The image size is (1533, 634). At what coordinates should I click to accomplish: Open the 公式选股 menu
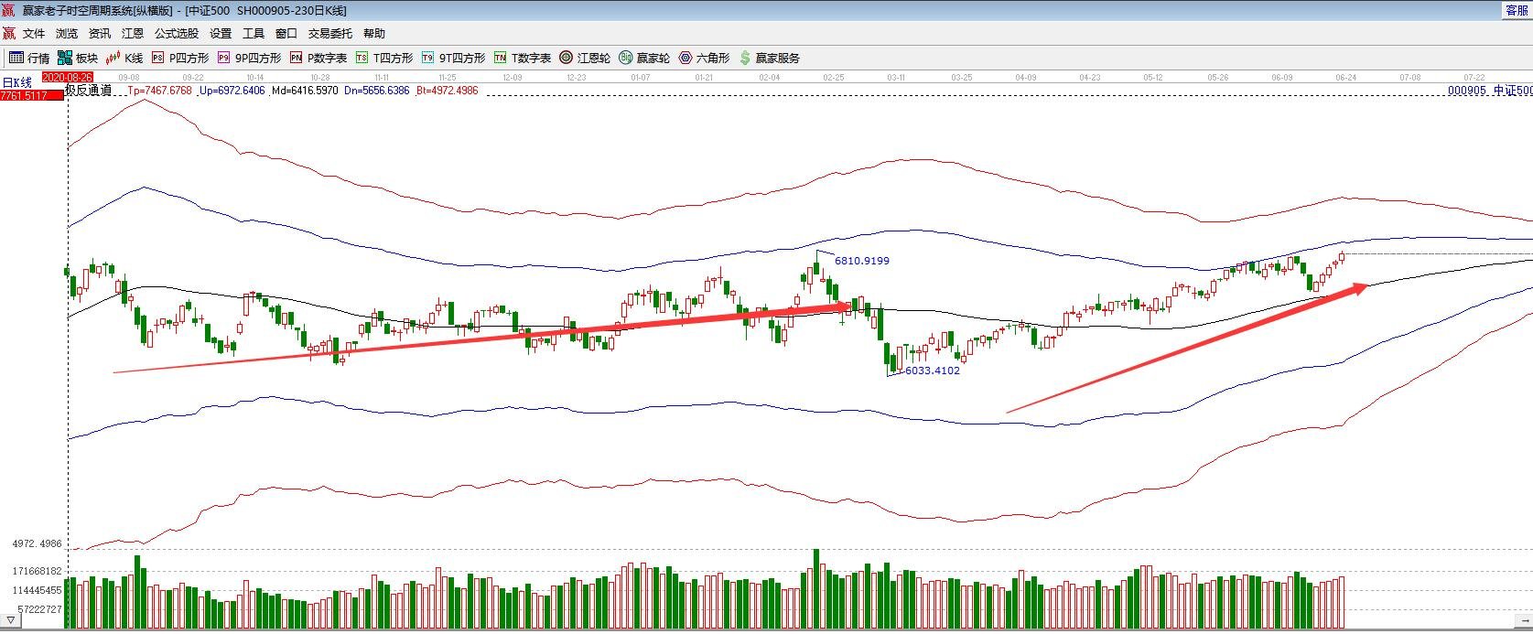click(x=177, y=33)
